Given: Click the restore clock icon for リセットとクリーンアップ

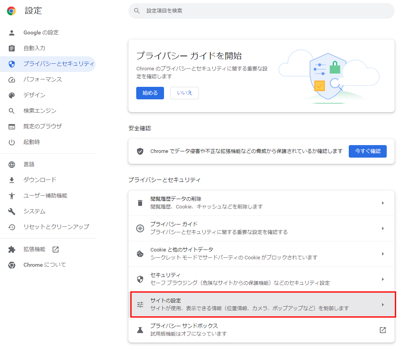Looking at the screenshot, I should [11, 227].
